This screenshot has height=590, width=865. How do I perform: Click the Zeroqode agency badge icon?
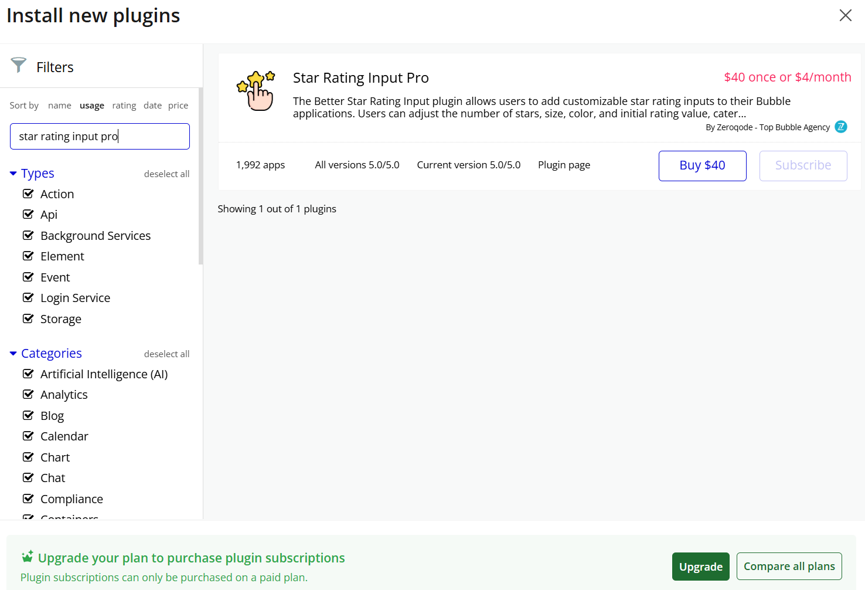tap(840, 127)
